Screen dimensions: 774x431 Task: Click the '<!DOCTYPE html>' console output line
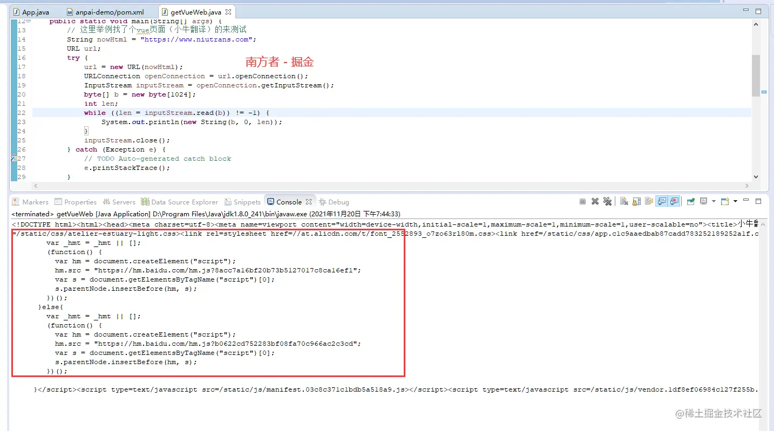(385, 224)
